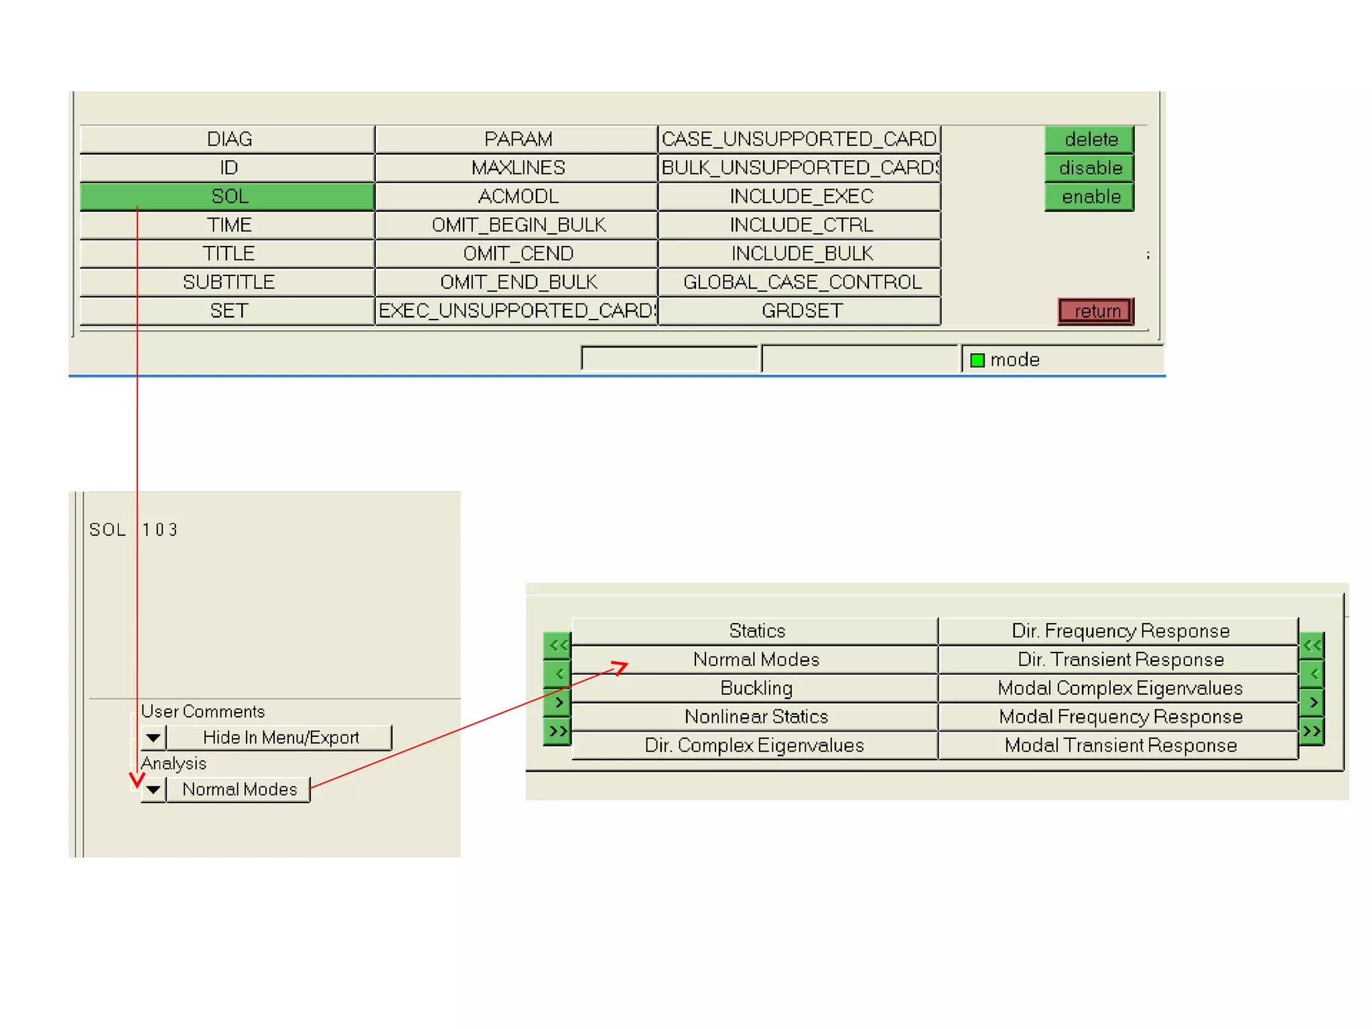The height and width of the screenshot is (1029, 1372).
Task: Open the Analysis dropdown arrow
Action: 153,790
